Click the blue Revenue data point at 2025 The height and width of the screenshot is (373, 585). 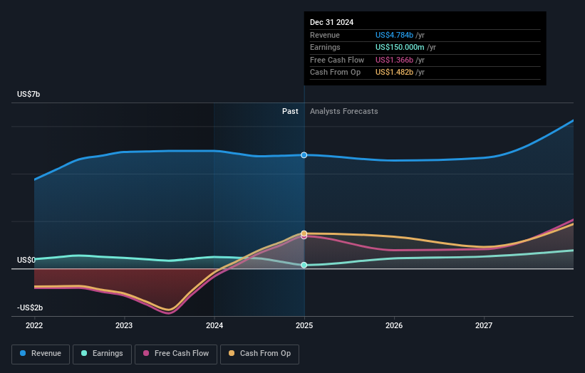pos(304,155)
